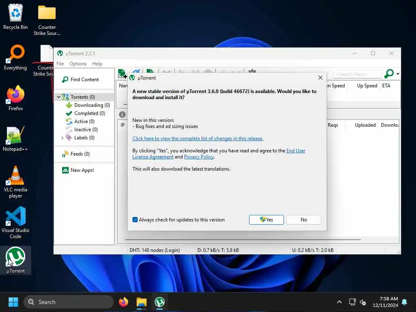
Task: Click the Add Torrent toolbar icon
Action: [122, 74]
